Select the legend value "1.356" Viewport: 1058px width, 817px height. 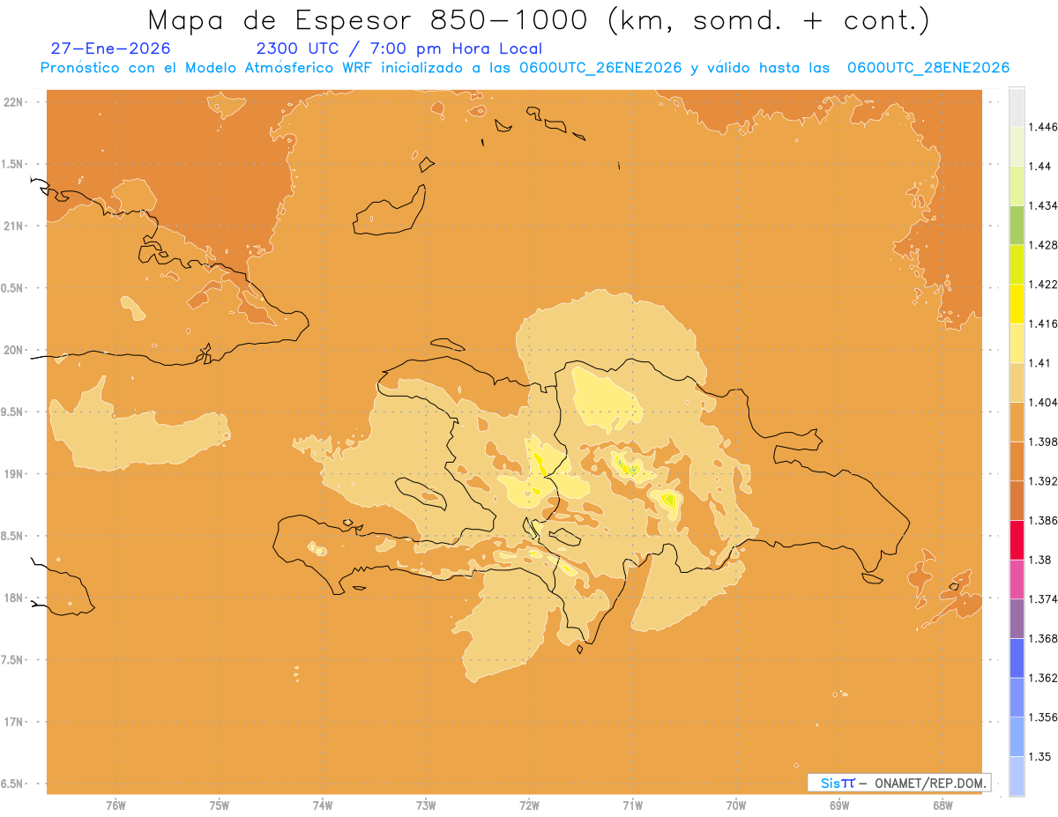(1042, 717)
